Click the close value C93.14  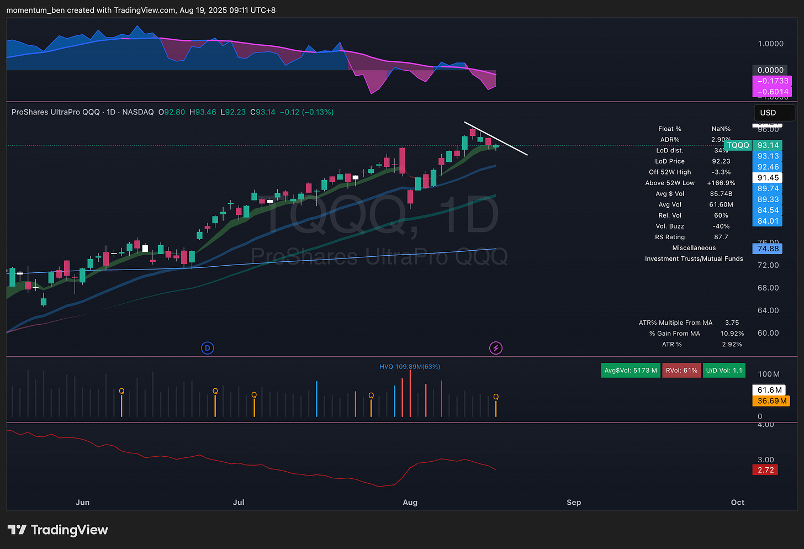pyautogui.click(x=263, y=112)
